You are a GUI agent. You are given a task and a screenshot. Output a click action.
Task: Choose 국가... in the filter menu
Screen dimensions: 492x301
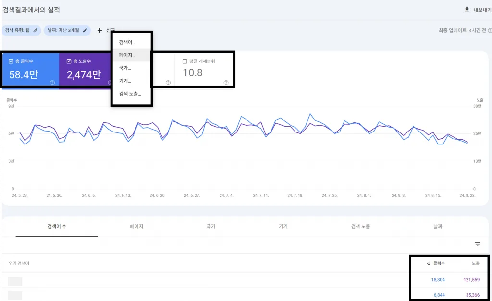pyautogui.click(x=125, y=68)
